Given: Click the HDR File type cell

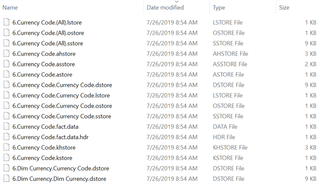Looking at the screenshot, I should coord(224,137).
